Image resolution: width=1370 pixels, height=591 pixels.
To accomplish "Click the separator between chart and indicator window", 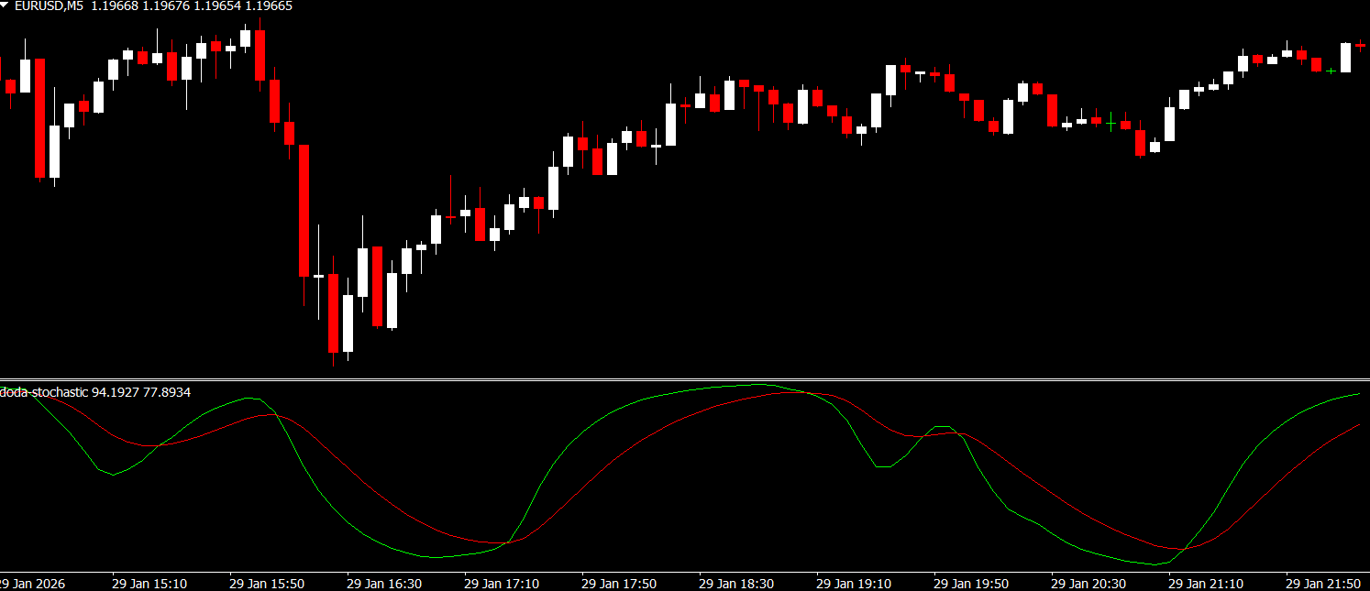I will coord(685,379).
